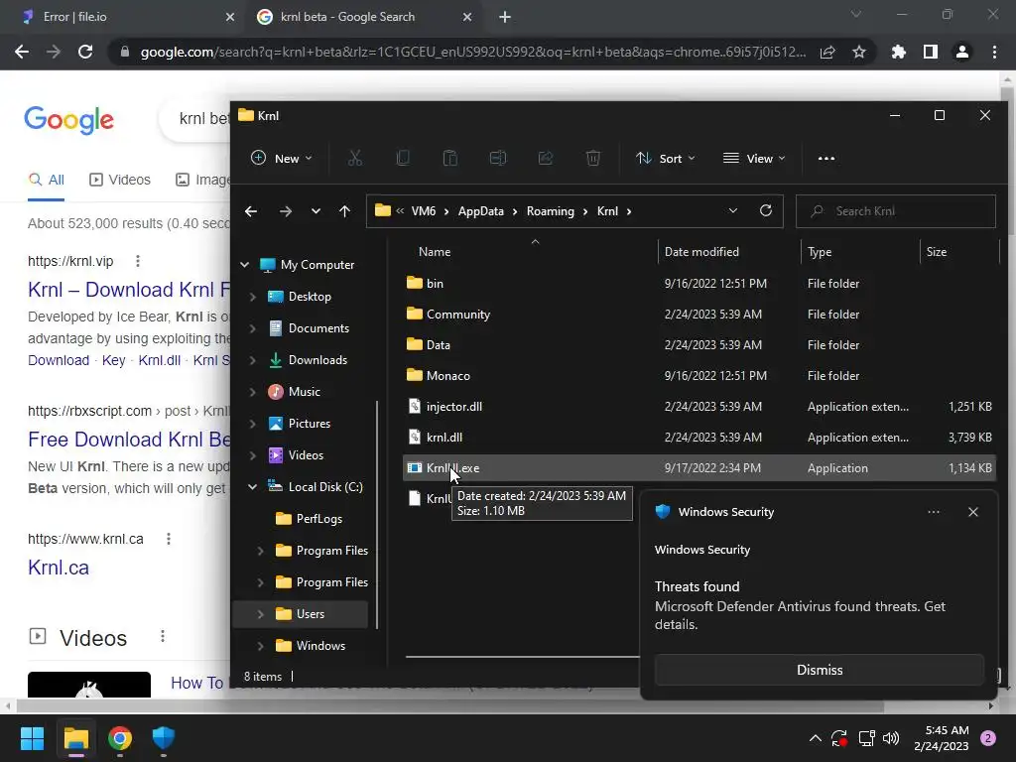
Task: Click Roaming in the Explorer breadcrumb
Action: (x=550, y=211)
